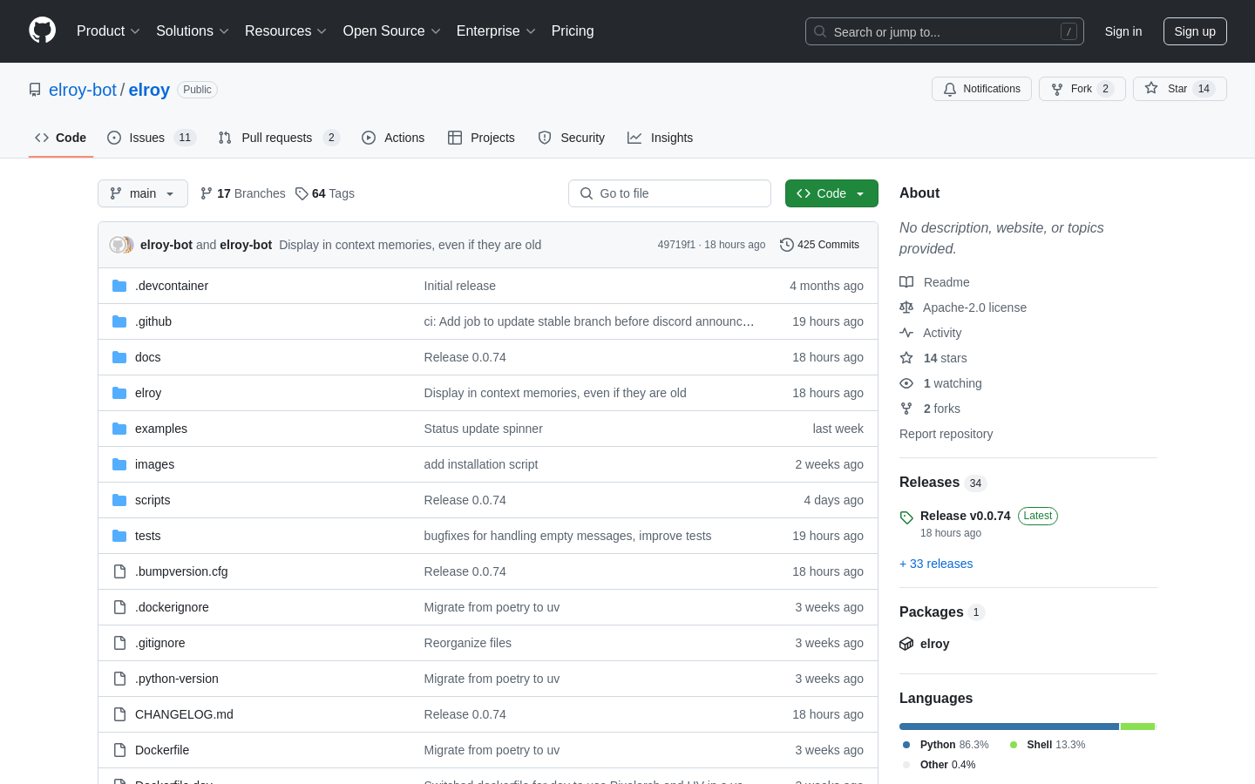Viewport: 1255px width, 784px height.
Task: Open the Pricing page
Action: coord(573,30)
